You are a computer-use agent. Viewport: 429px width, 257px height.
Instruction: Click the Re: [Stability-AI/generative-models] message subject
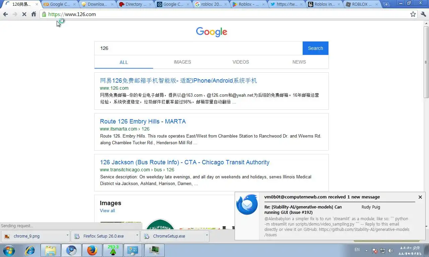(303, 209)
